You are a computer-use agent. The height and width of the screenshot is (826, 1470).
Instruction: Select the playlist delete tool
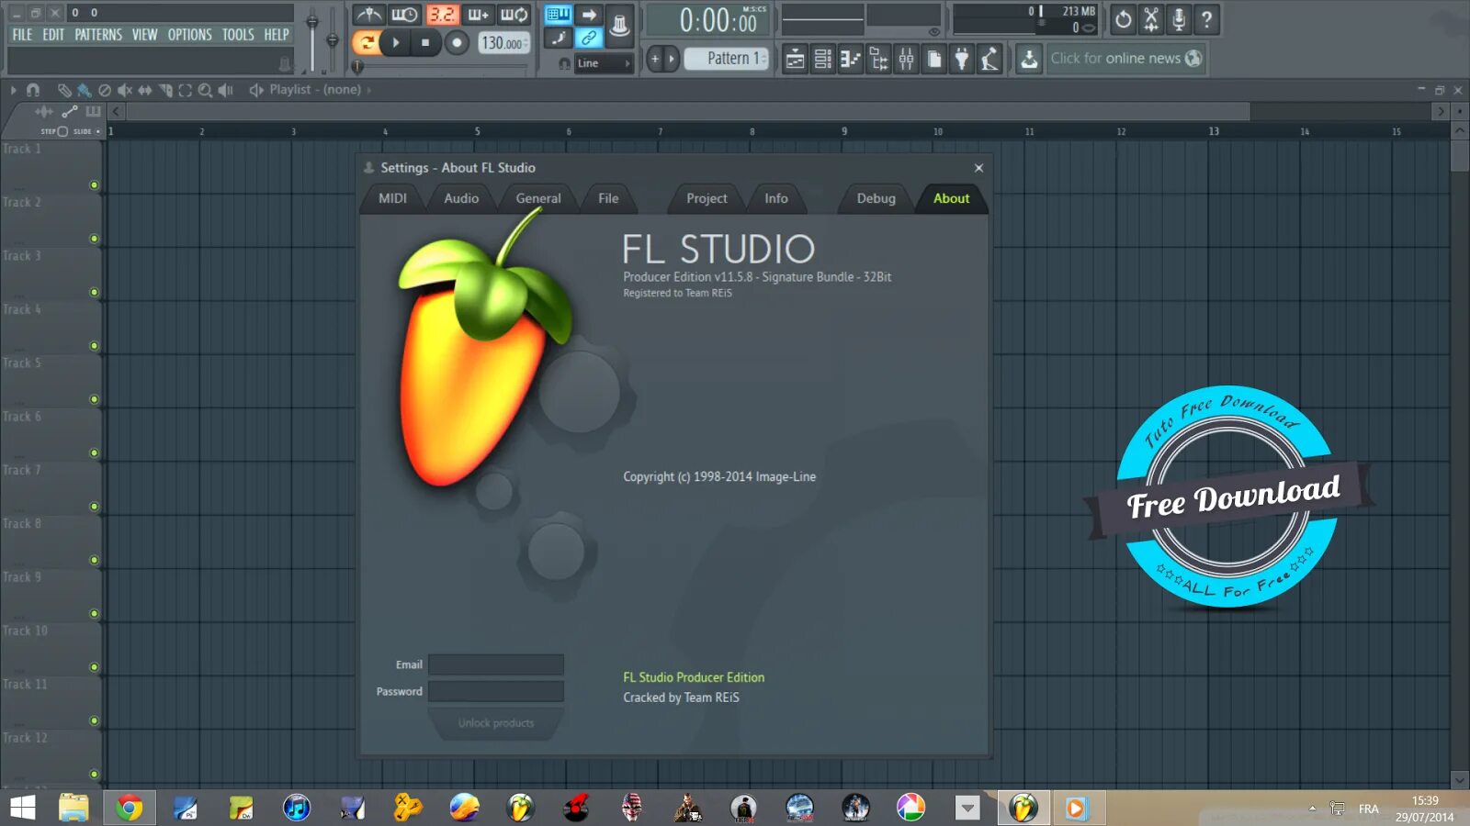point(105,90)
